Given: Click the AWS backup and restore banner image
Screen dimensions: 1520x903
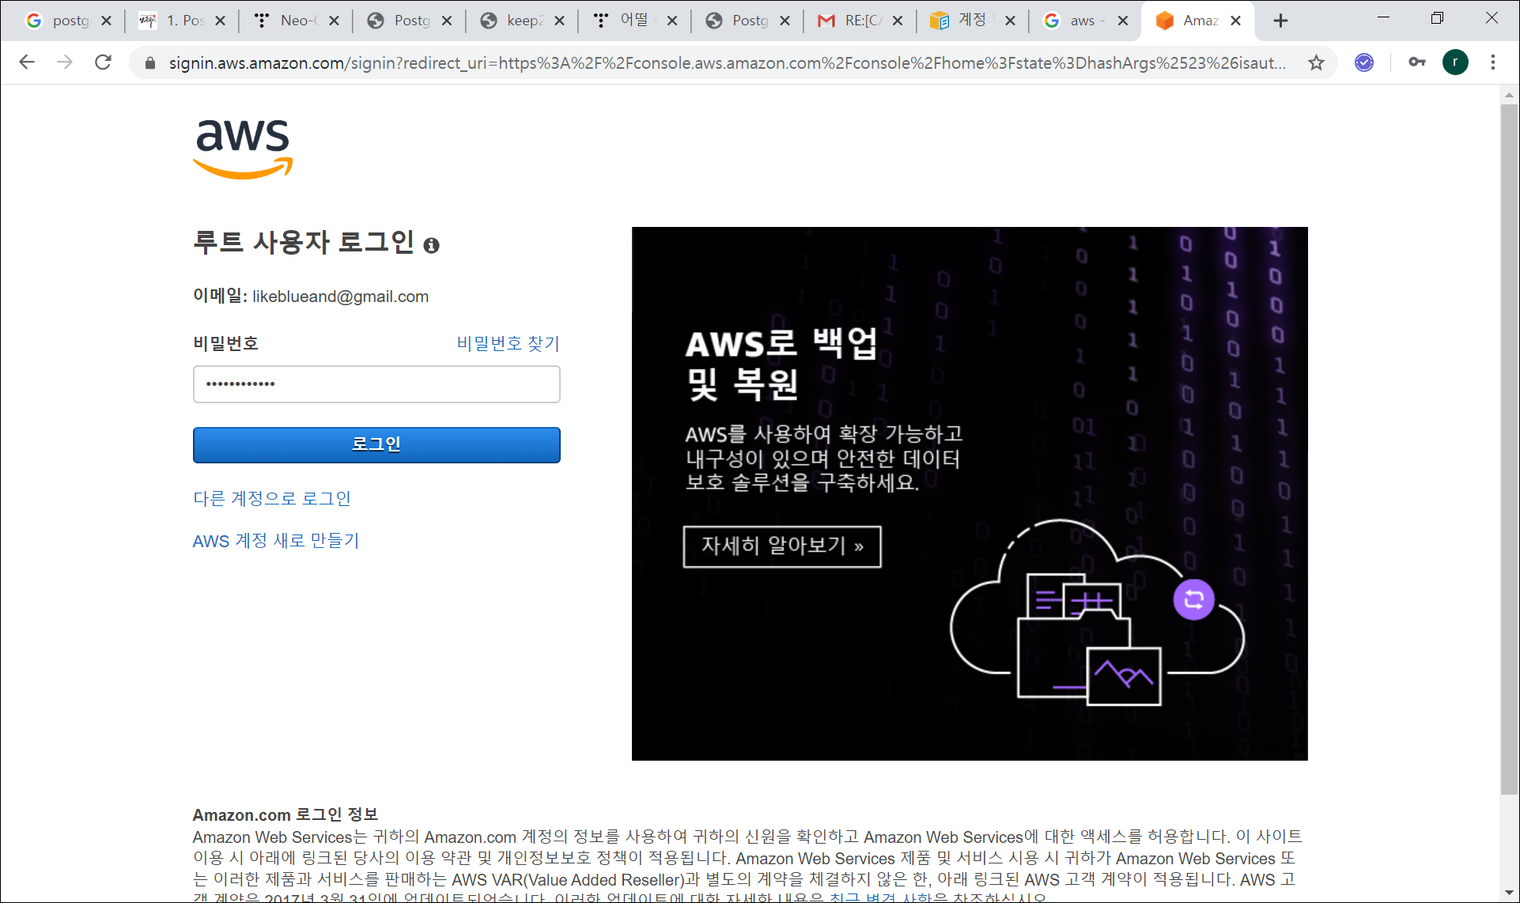Looking at the screenshot, I should click(970, 493).
